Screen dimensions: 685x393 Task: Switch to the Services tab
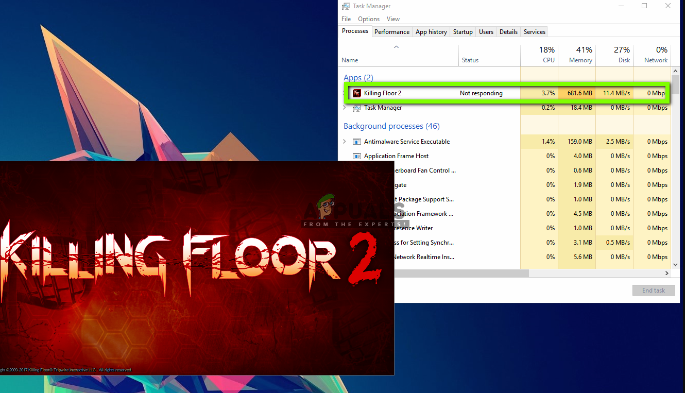coord(535,32)
